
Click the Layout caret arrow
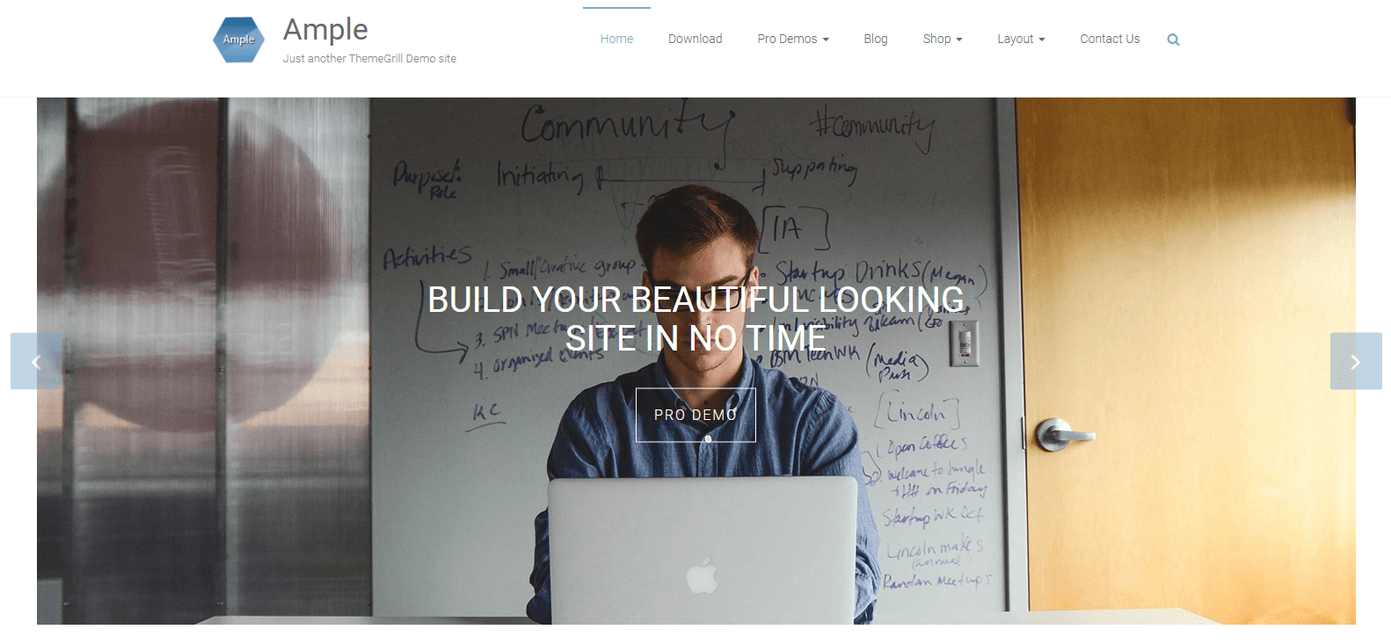[x=1042, y=40]
